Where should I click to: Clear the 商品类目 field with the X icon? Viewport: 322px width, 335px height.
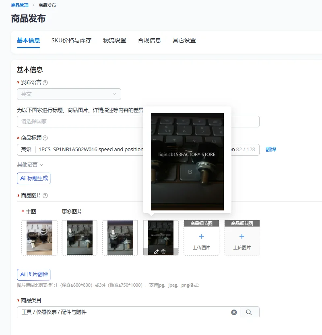pyautogui.click(x=234, y=312)
